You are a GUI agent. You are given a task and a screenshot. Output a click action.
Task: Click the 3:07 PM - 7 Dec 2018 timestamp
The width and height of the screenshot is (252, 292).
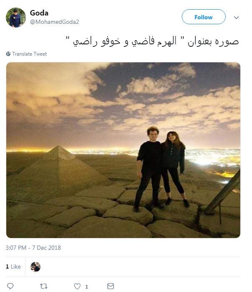click(x=33, y=248)
